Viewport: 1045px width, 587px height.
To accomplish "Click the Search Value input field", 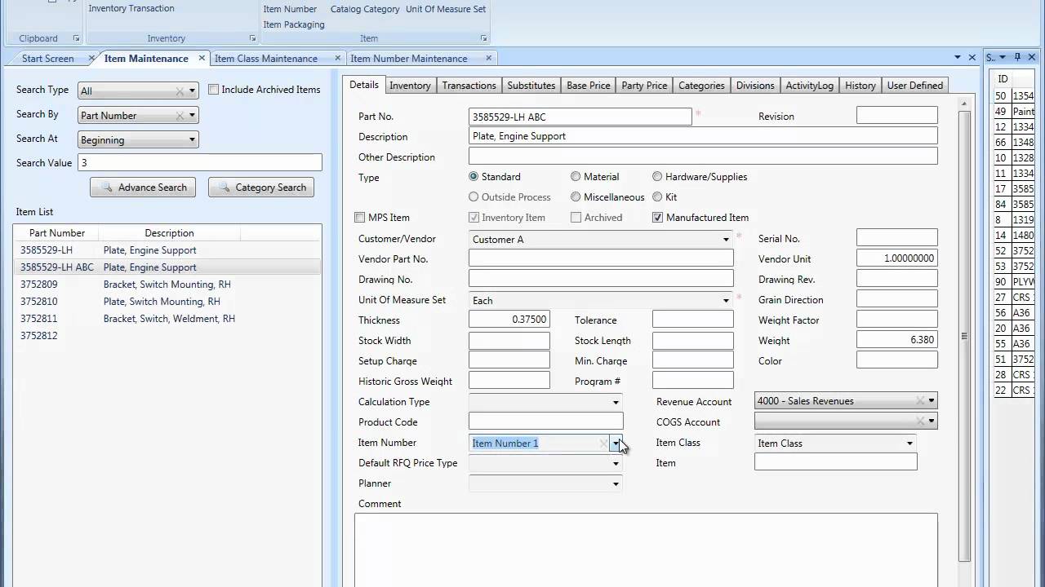I will [x=200, y=163].
